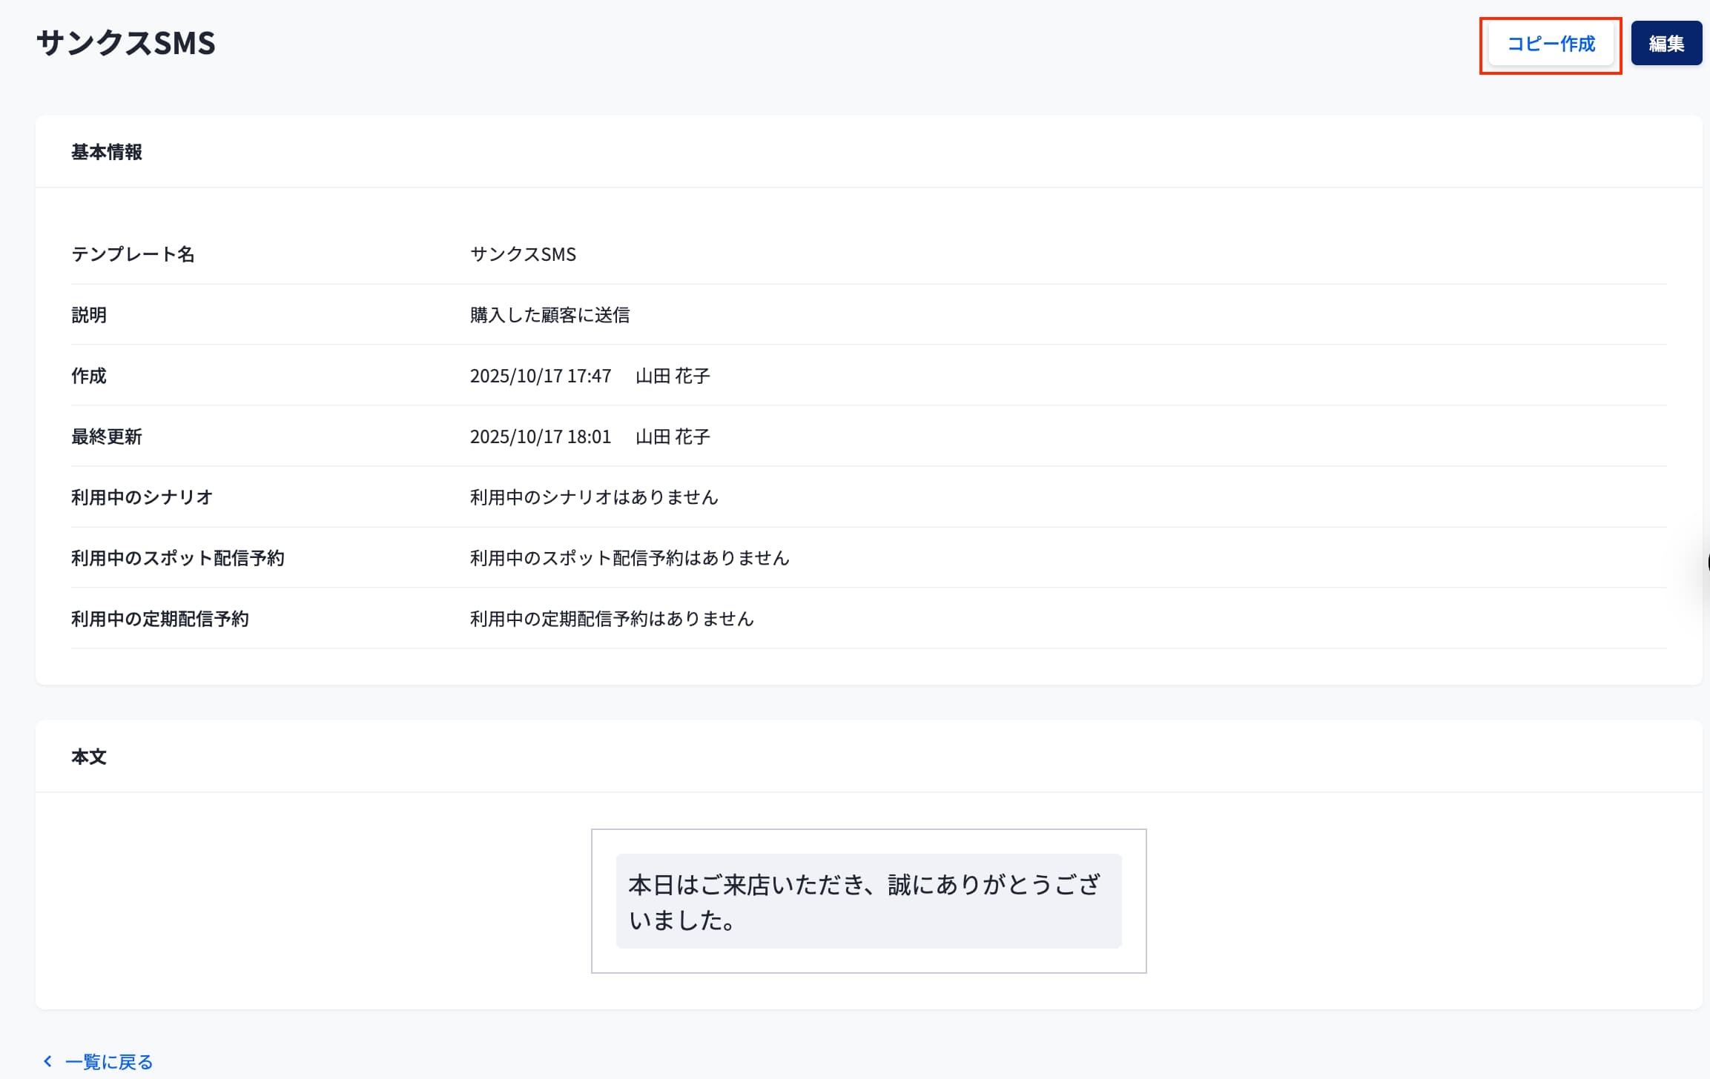Image resolution: width=1710 pixels, height=1079 pixels.
Task: Open the 編集 button to edit template
Action: (x=1666, y=44)
